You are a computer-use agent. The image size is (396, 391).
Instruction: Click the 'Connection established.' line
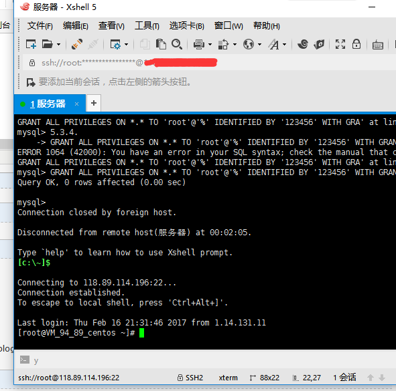71,293
